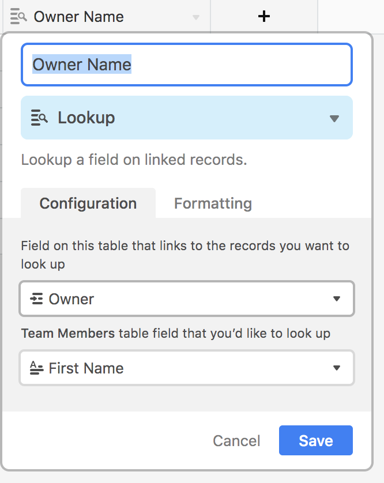Click the text field icon beside First Name

(37, 368)
